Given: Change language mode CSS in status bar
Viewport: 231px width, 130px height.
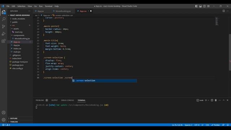Looking at the screenshot, I should point(207,125).
